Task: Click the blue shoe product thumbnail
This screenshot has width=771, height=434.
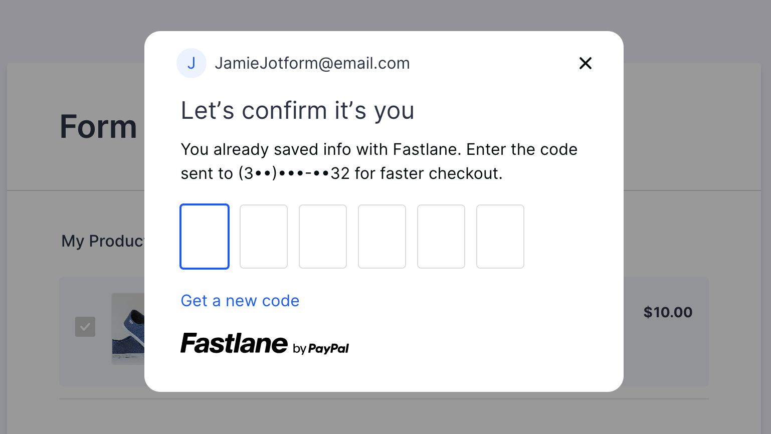Action: (128, 328)
